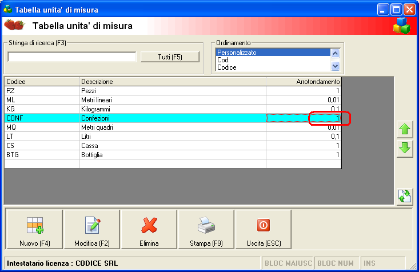Move row up with green arrow

coord(405,129)
